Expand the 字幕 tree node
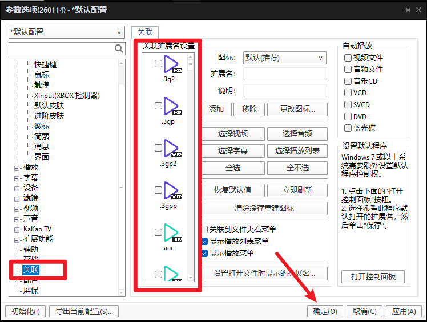 (17, 179)
